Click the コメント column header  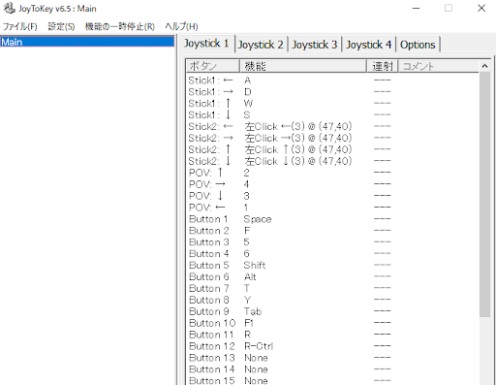438,66
